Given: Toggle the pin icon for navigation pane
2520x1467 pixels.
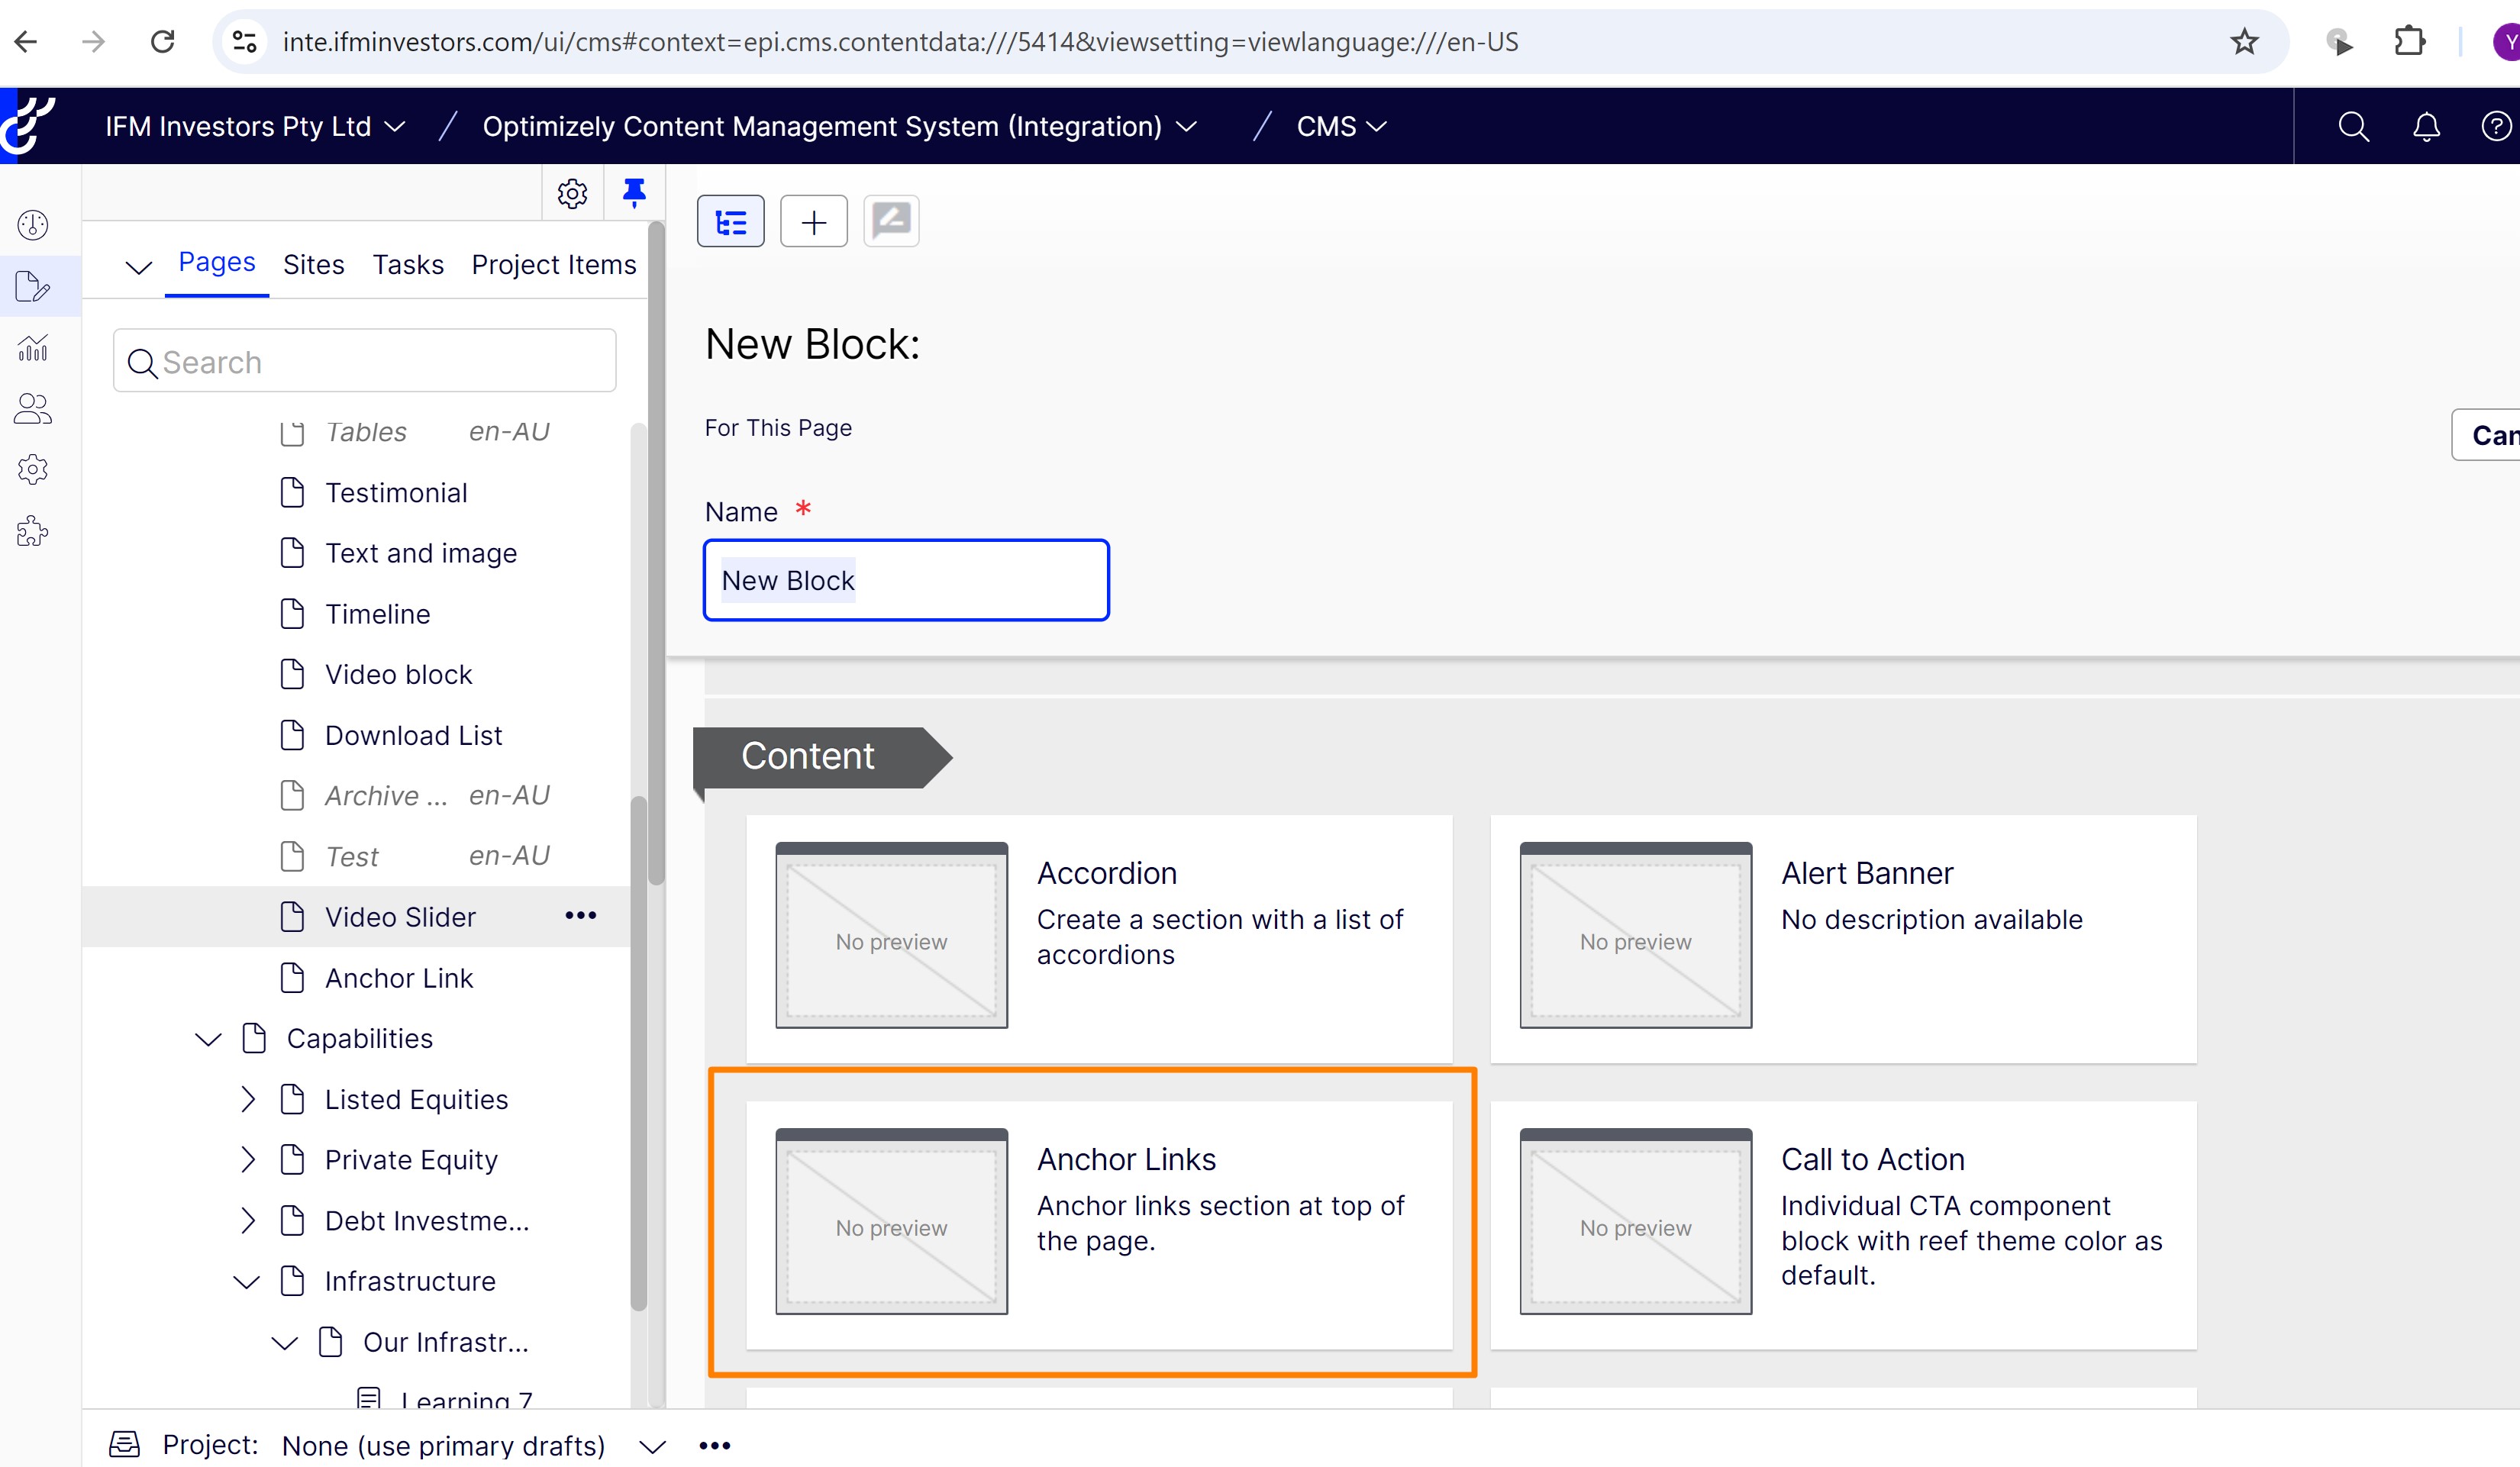Looking at the screenshot, I should click(634, 192).
